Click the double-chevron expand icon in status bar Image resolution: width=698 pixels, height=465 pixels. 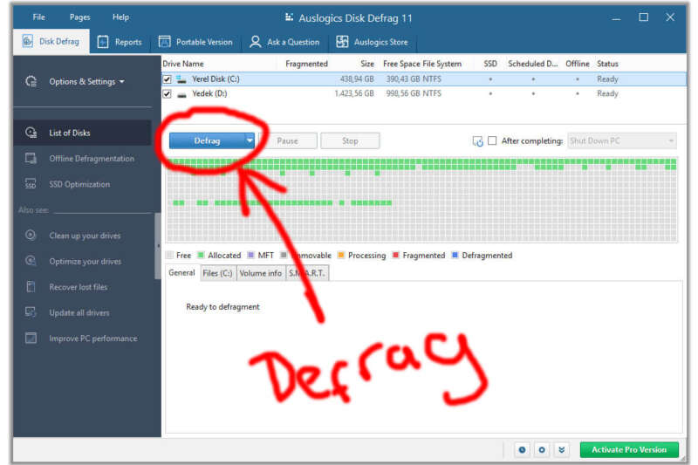(562, 450)
